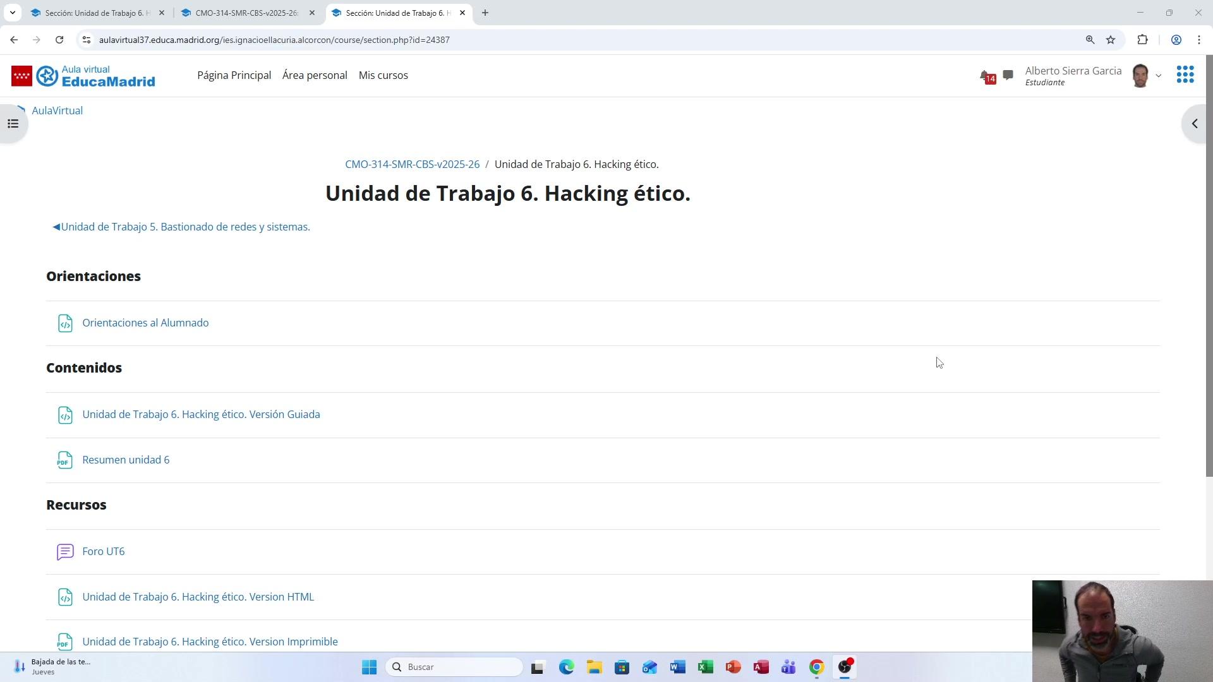Screen dimensions: 1213x682
Task: Click the Foro UT6 forum icon
Action: click(65, 552)
